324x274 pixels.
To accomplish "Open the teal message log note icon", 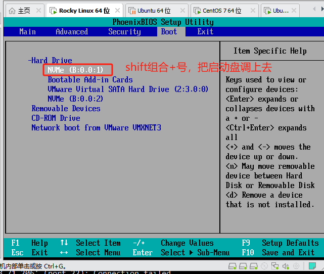I will click(x=312, y=266).
